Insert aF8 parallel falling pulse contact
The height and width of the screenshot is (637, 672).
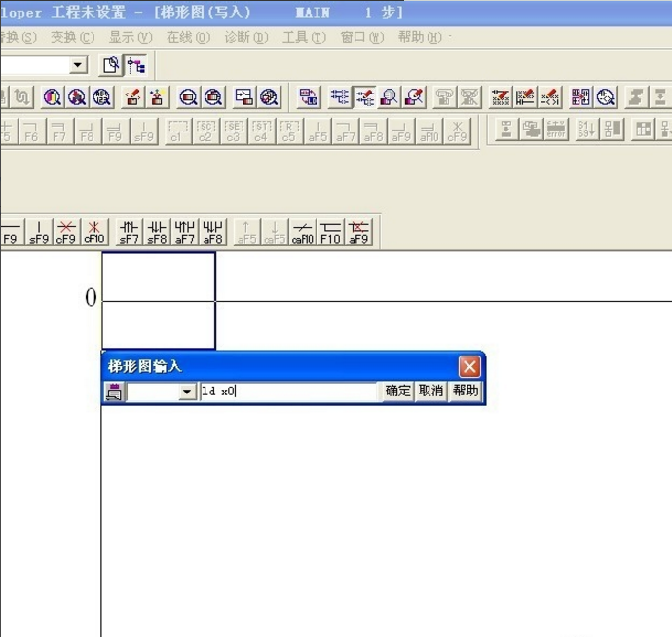213,232
